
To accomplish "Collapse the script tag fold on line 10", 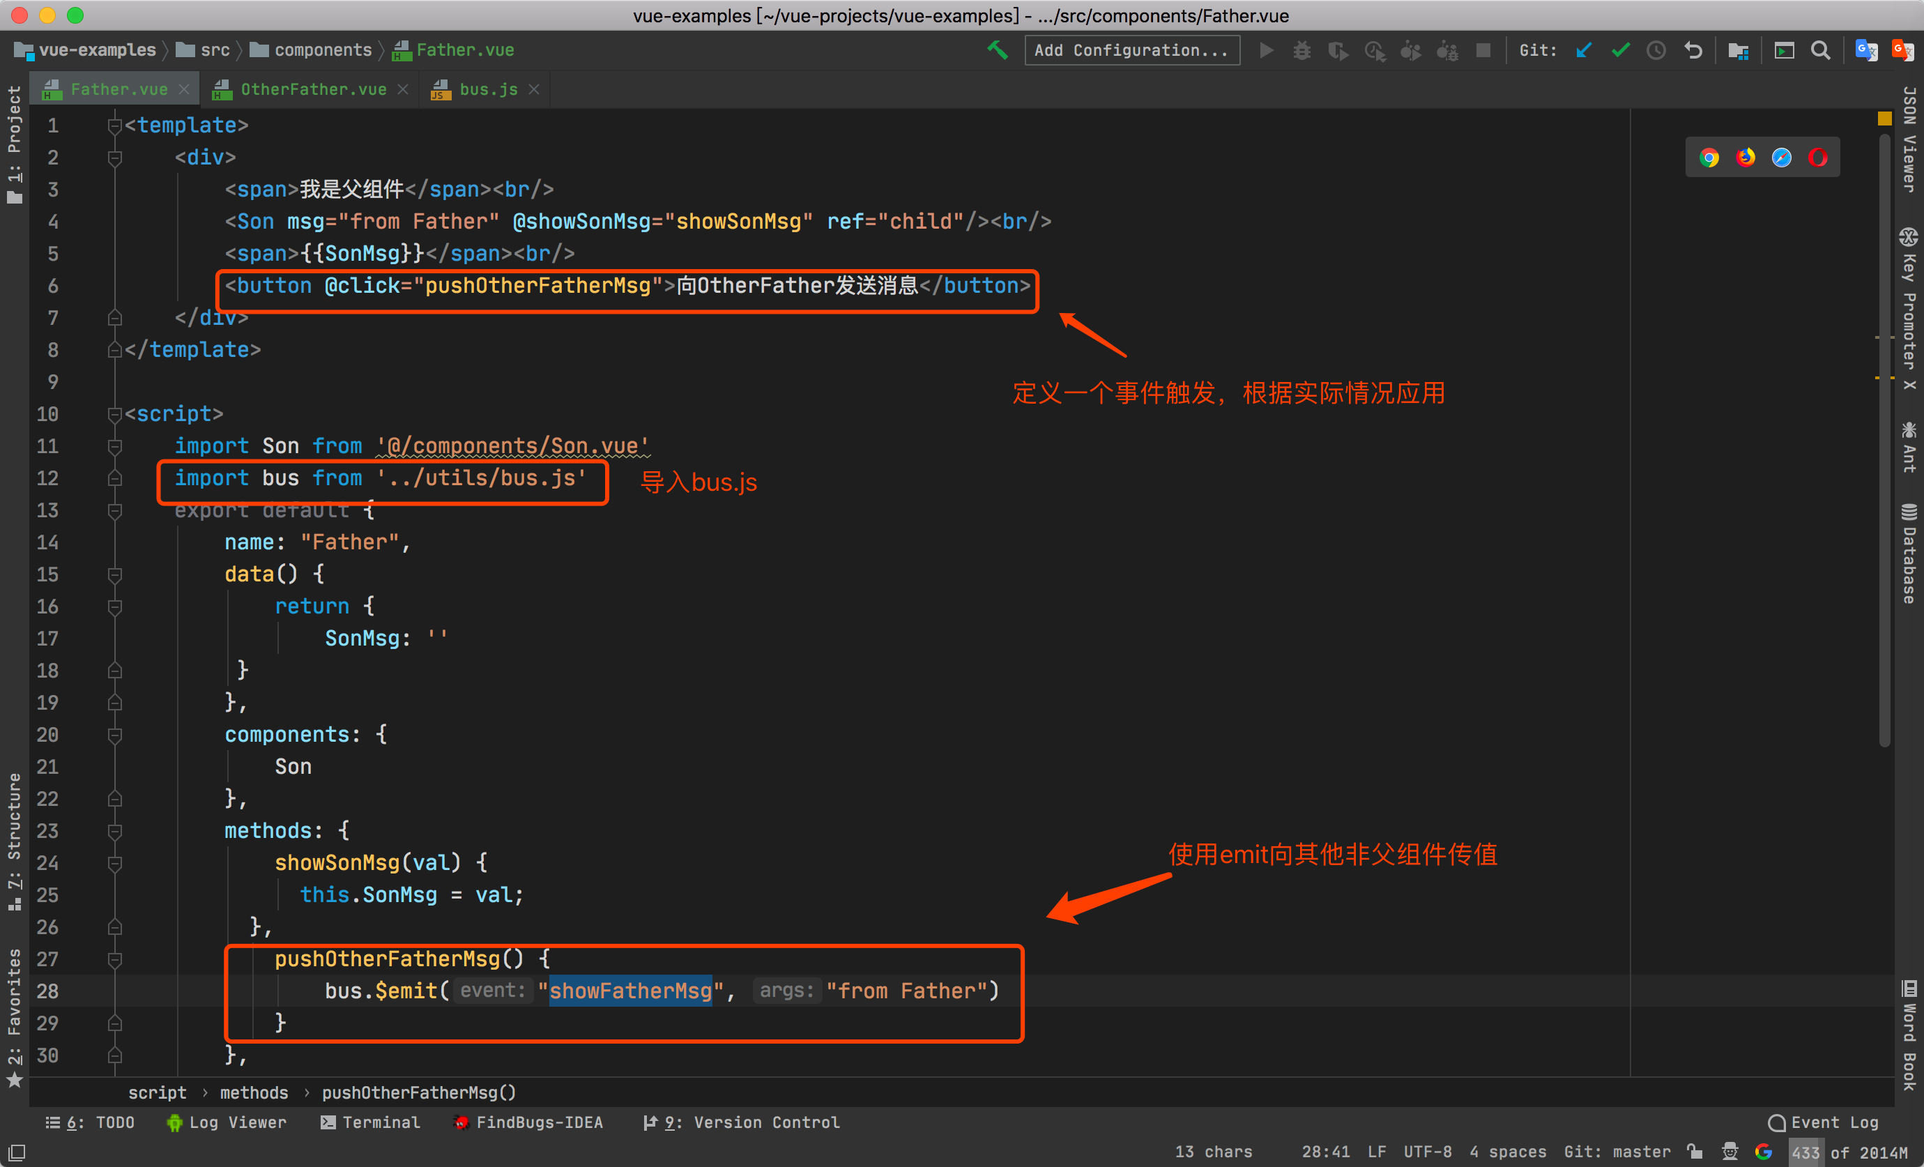I will point(115,414).
